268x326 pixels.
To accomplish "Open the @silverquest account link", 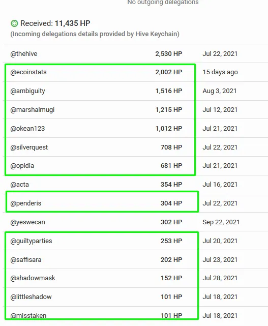I will click(29, 147).
